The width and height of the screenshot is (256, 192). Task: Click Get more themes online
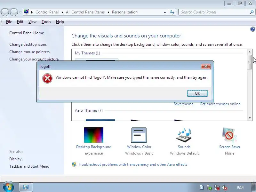(220, 104)
